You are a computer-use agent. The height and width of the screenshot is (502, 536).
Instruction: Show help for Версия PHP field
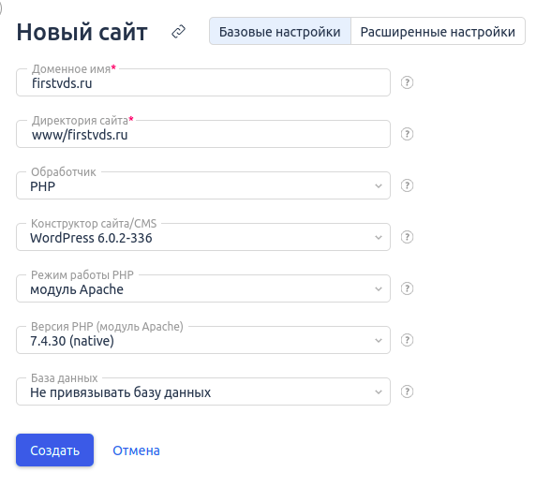[x=407, y=340]
